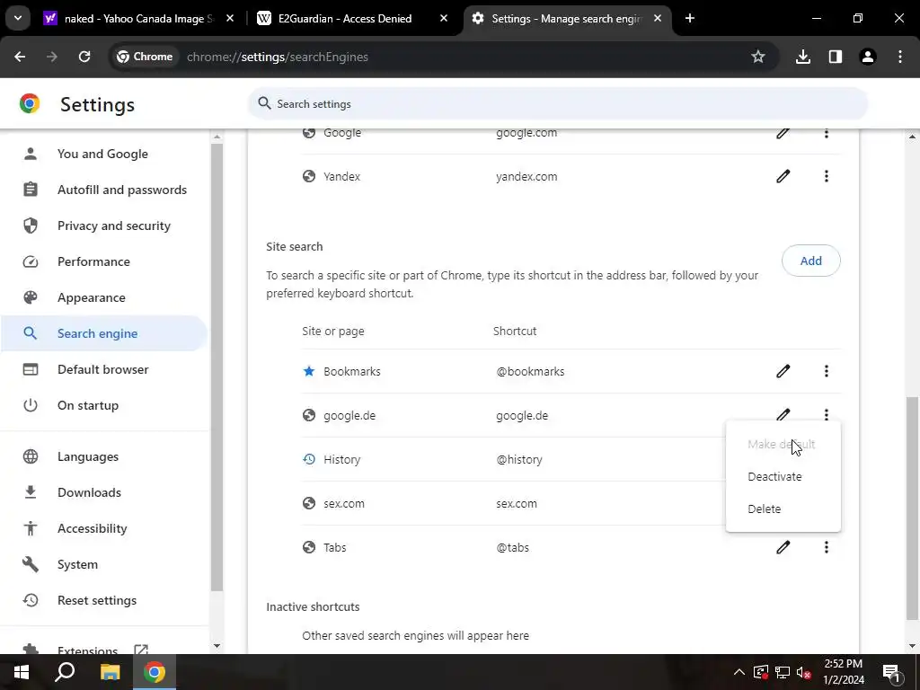This screenshot has width=920, height=690.
Task: Click the sidebar scrollbar thumb
Action: coord(217,367)
